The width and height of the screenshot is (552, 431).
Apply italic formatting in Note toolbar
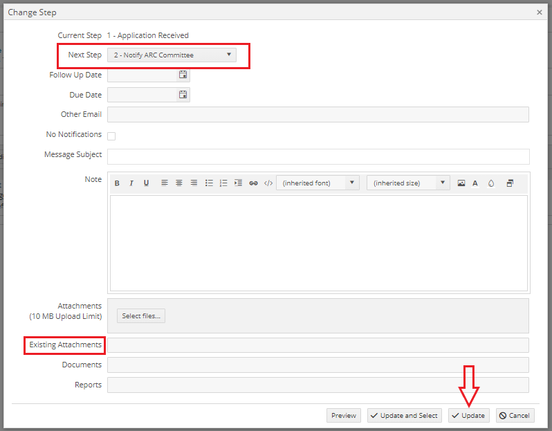(x=131, y=183)
